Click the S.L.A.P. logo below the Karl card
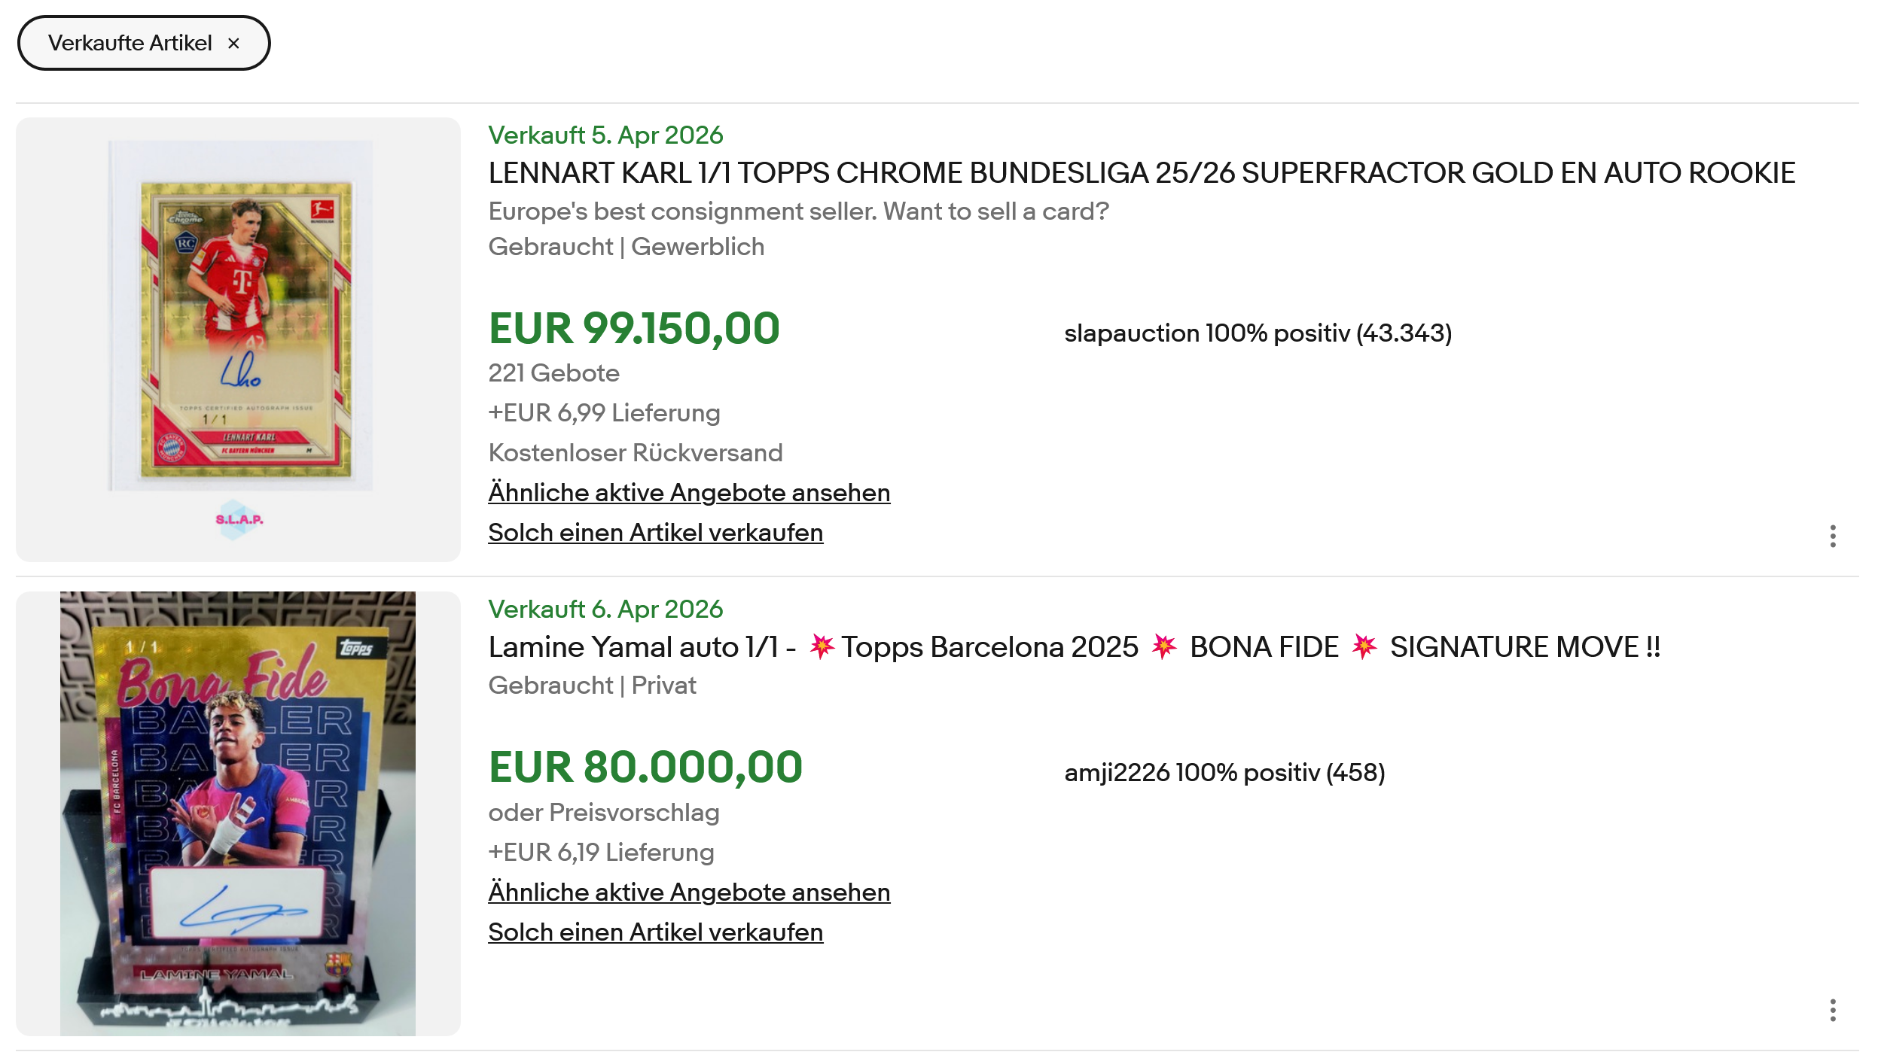1878x1052 pixels. 239,519
